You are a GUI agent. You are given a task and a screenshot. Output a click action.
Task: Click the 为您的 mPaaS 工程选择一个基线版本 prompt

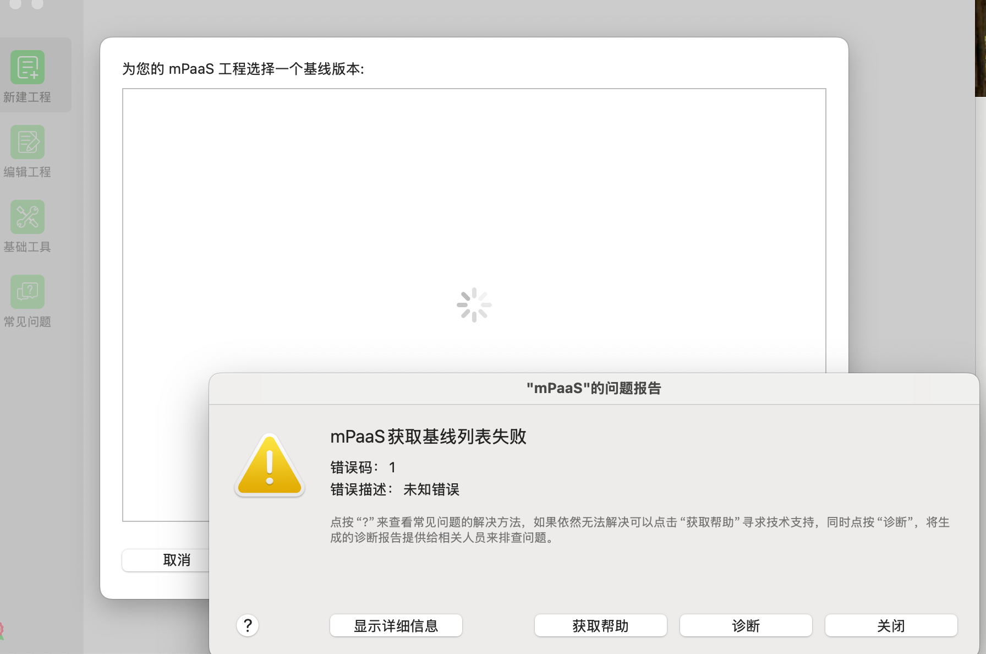[x=243, y=69]
